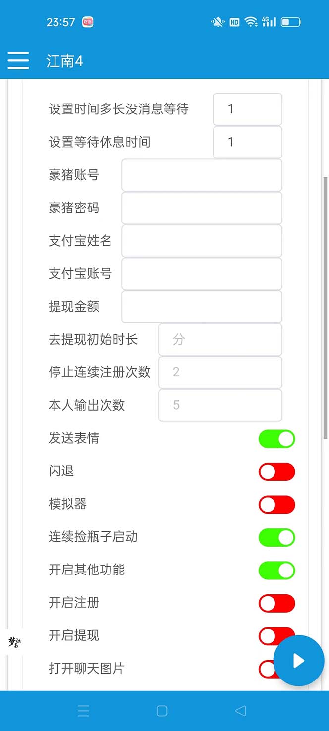Image resolution: width=329 pixels, height=731 pixels.
Task: Tap the Wi-Fi status icon
Action: coord(251,22)
